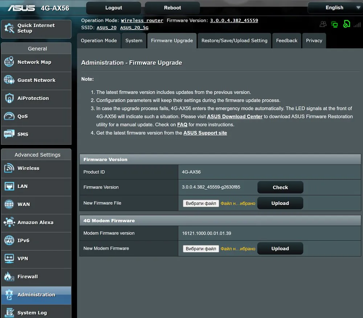Click the VPN monitor icon
Viewport: 363px width, 318px height.
pyautogui.click(x=9, y=259)
